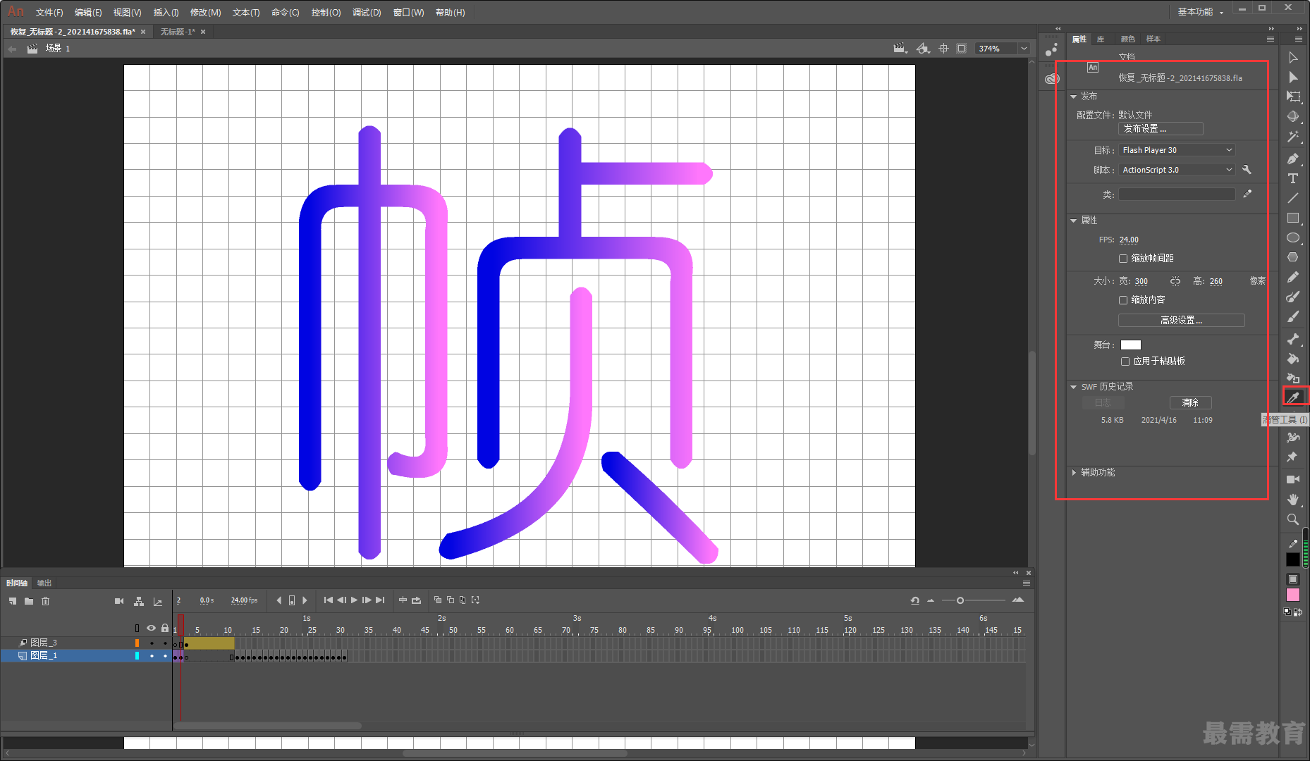
Task: Collapse the 发布 section
Action: click(x=1074, y=97)
